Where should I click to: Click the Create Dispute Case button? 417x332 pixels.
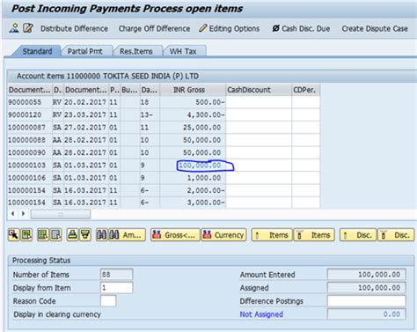point(375,28)
